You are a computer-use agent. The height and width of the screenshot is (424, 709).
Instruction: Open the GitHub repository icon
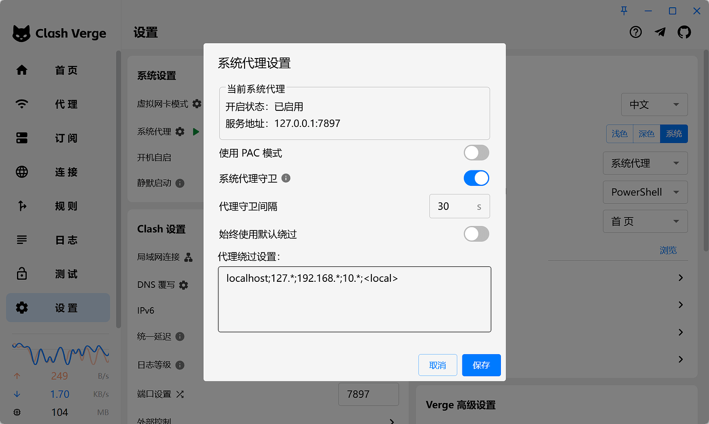(x=684, y=32)
